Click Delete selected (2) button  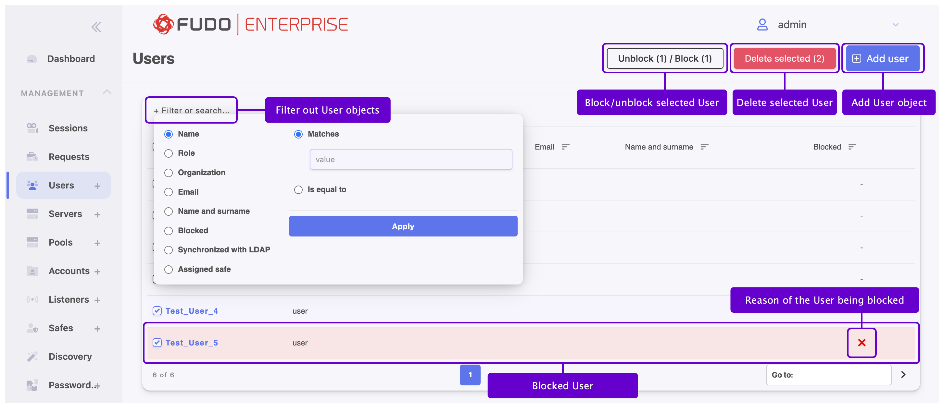(784, 59)
